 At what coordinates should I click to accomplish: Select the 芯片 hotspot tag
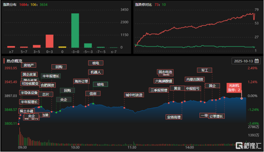pyautogui.click(x=46, y=94)
